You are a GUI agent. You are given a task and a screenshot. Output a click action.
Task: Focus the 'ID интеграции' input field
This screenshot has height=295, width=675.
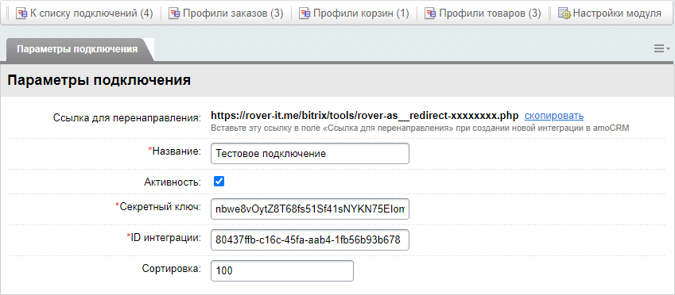310,239
